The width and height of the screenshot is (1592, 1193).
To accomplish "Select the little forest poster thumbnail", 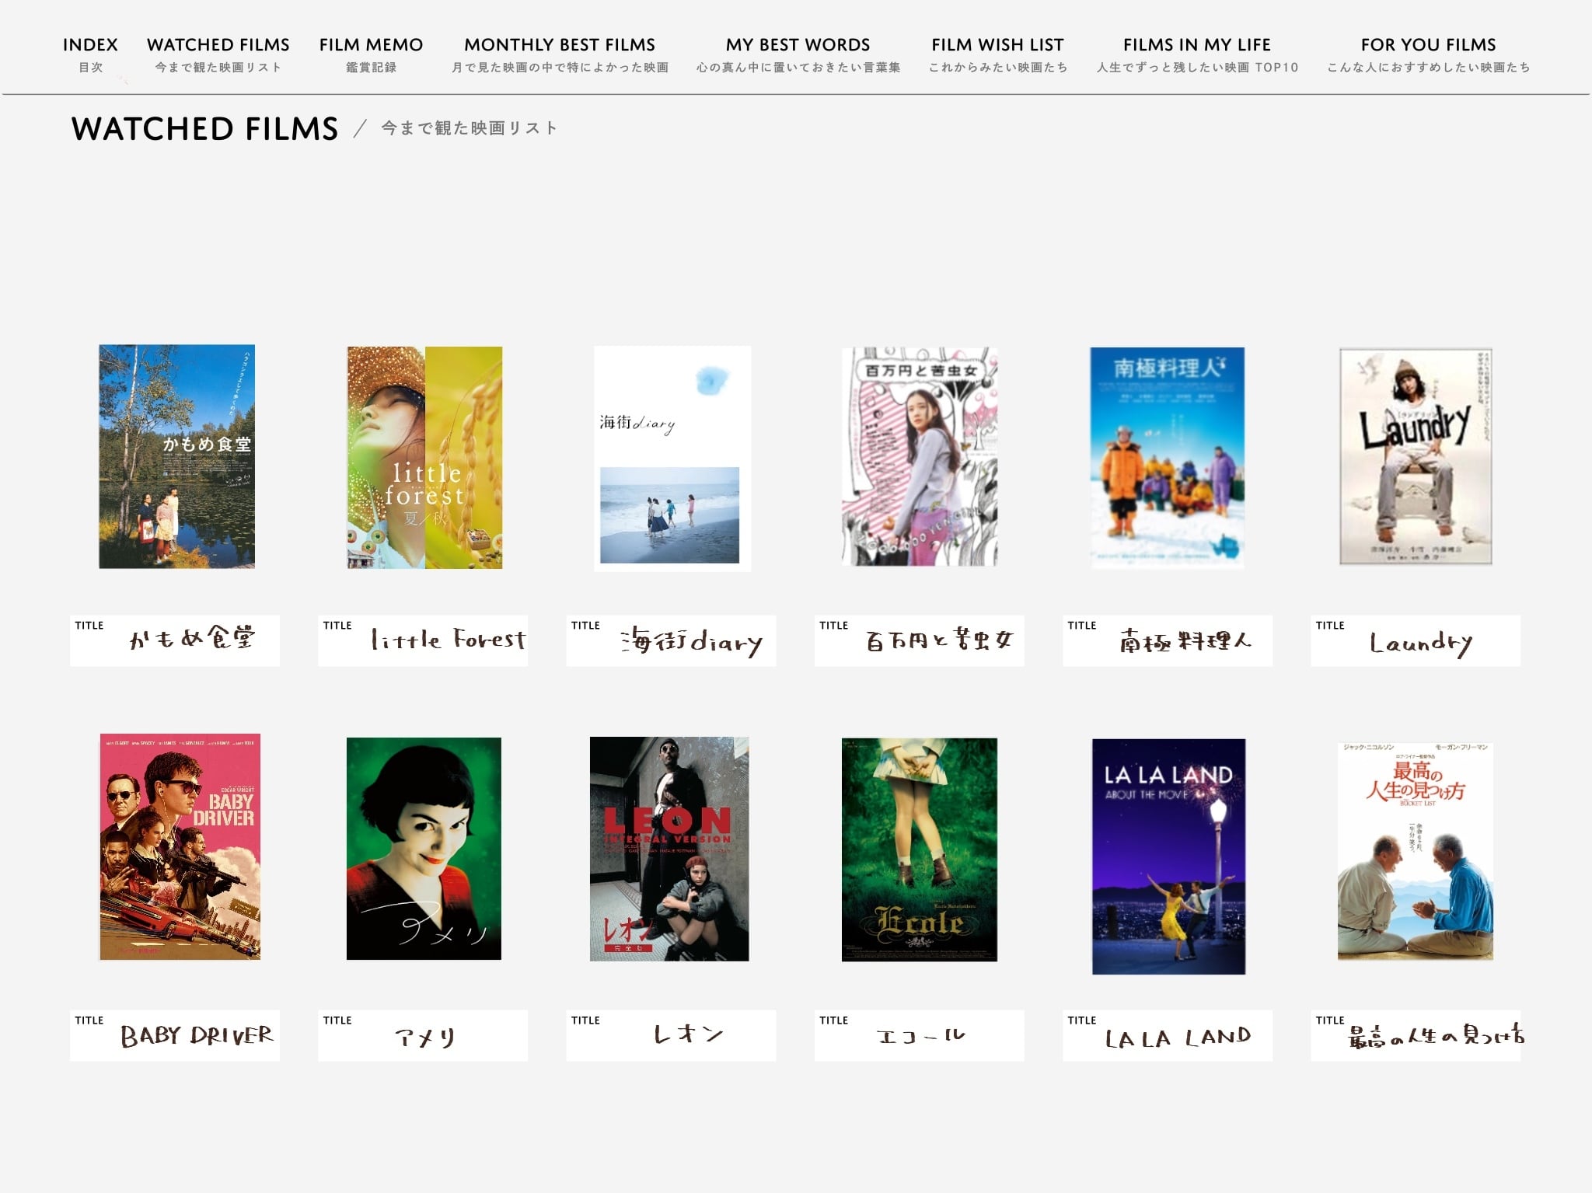I will pos(424,457).
